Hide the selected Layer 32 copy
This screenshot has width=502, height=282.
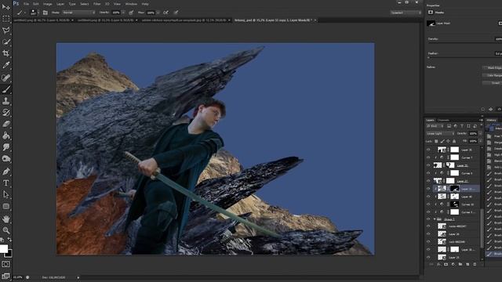point(428,189)
